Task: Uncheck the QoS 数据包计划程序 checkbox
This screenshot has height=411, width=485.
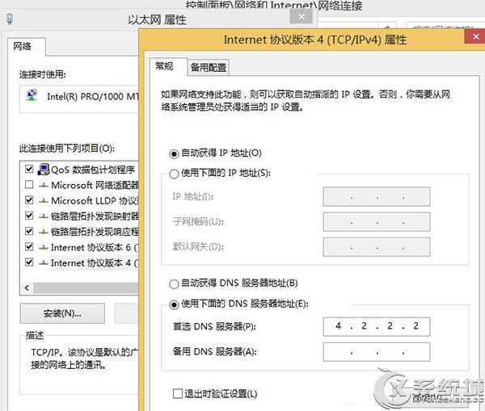Action: pos(29,169)
